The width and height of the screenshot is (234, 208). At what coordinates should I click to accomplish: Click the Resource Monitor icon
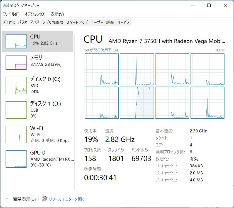click(x=44, y=199)
